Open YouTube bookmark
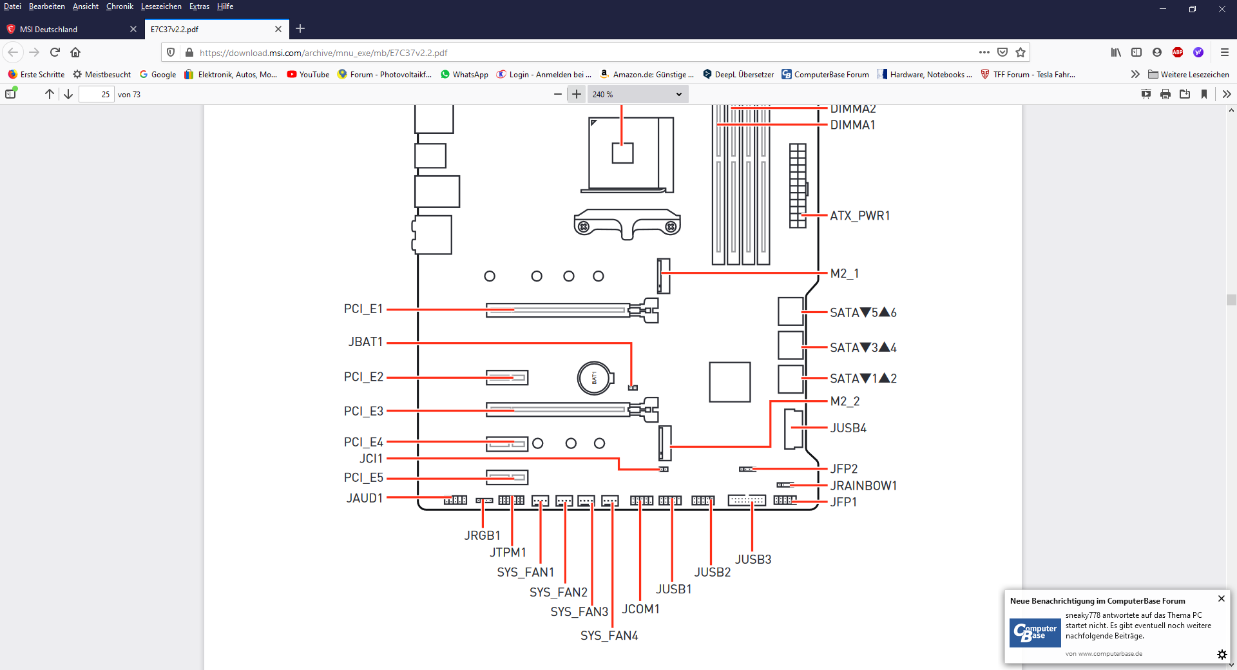Image resolution: width=1237 pixels, height=670 pixels. 308,75
